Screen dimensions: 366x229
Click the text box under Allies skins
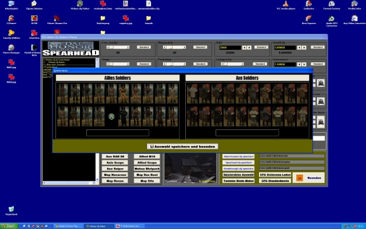point(118,133)
